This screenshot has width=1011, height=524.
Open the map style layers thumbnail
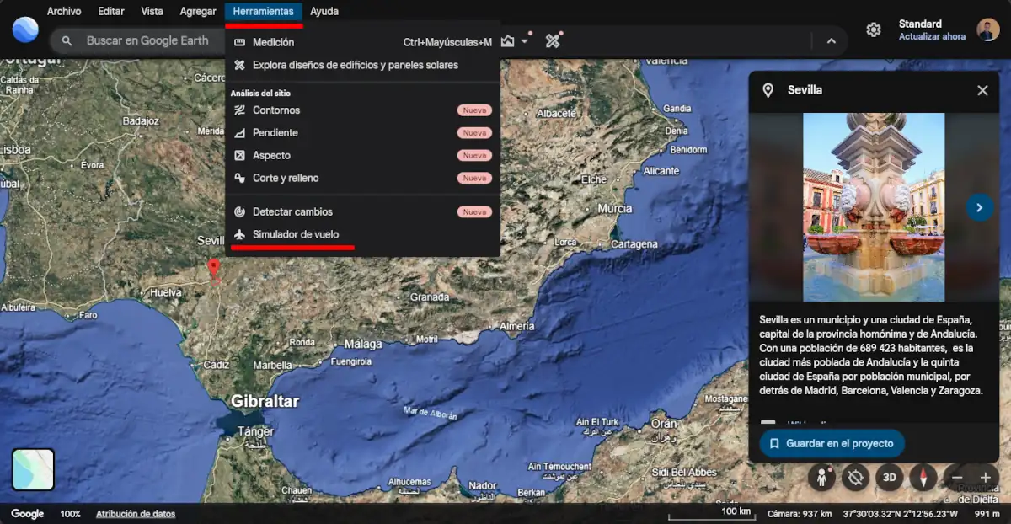[33, 469]
